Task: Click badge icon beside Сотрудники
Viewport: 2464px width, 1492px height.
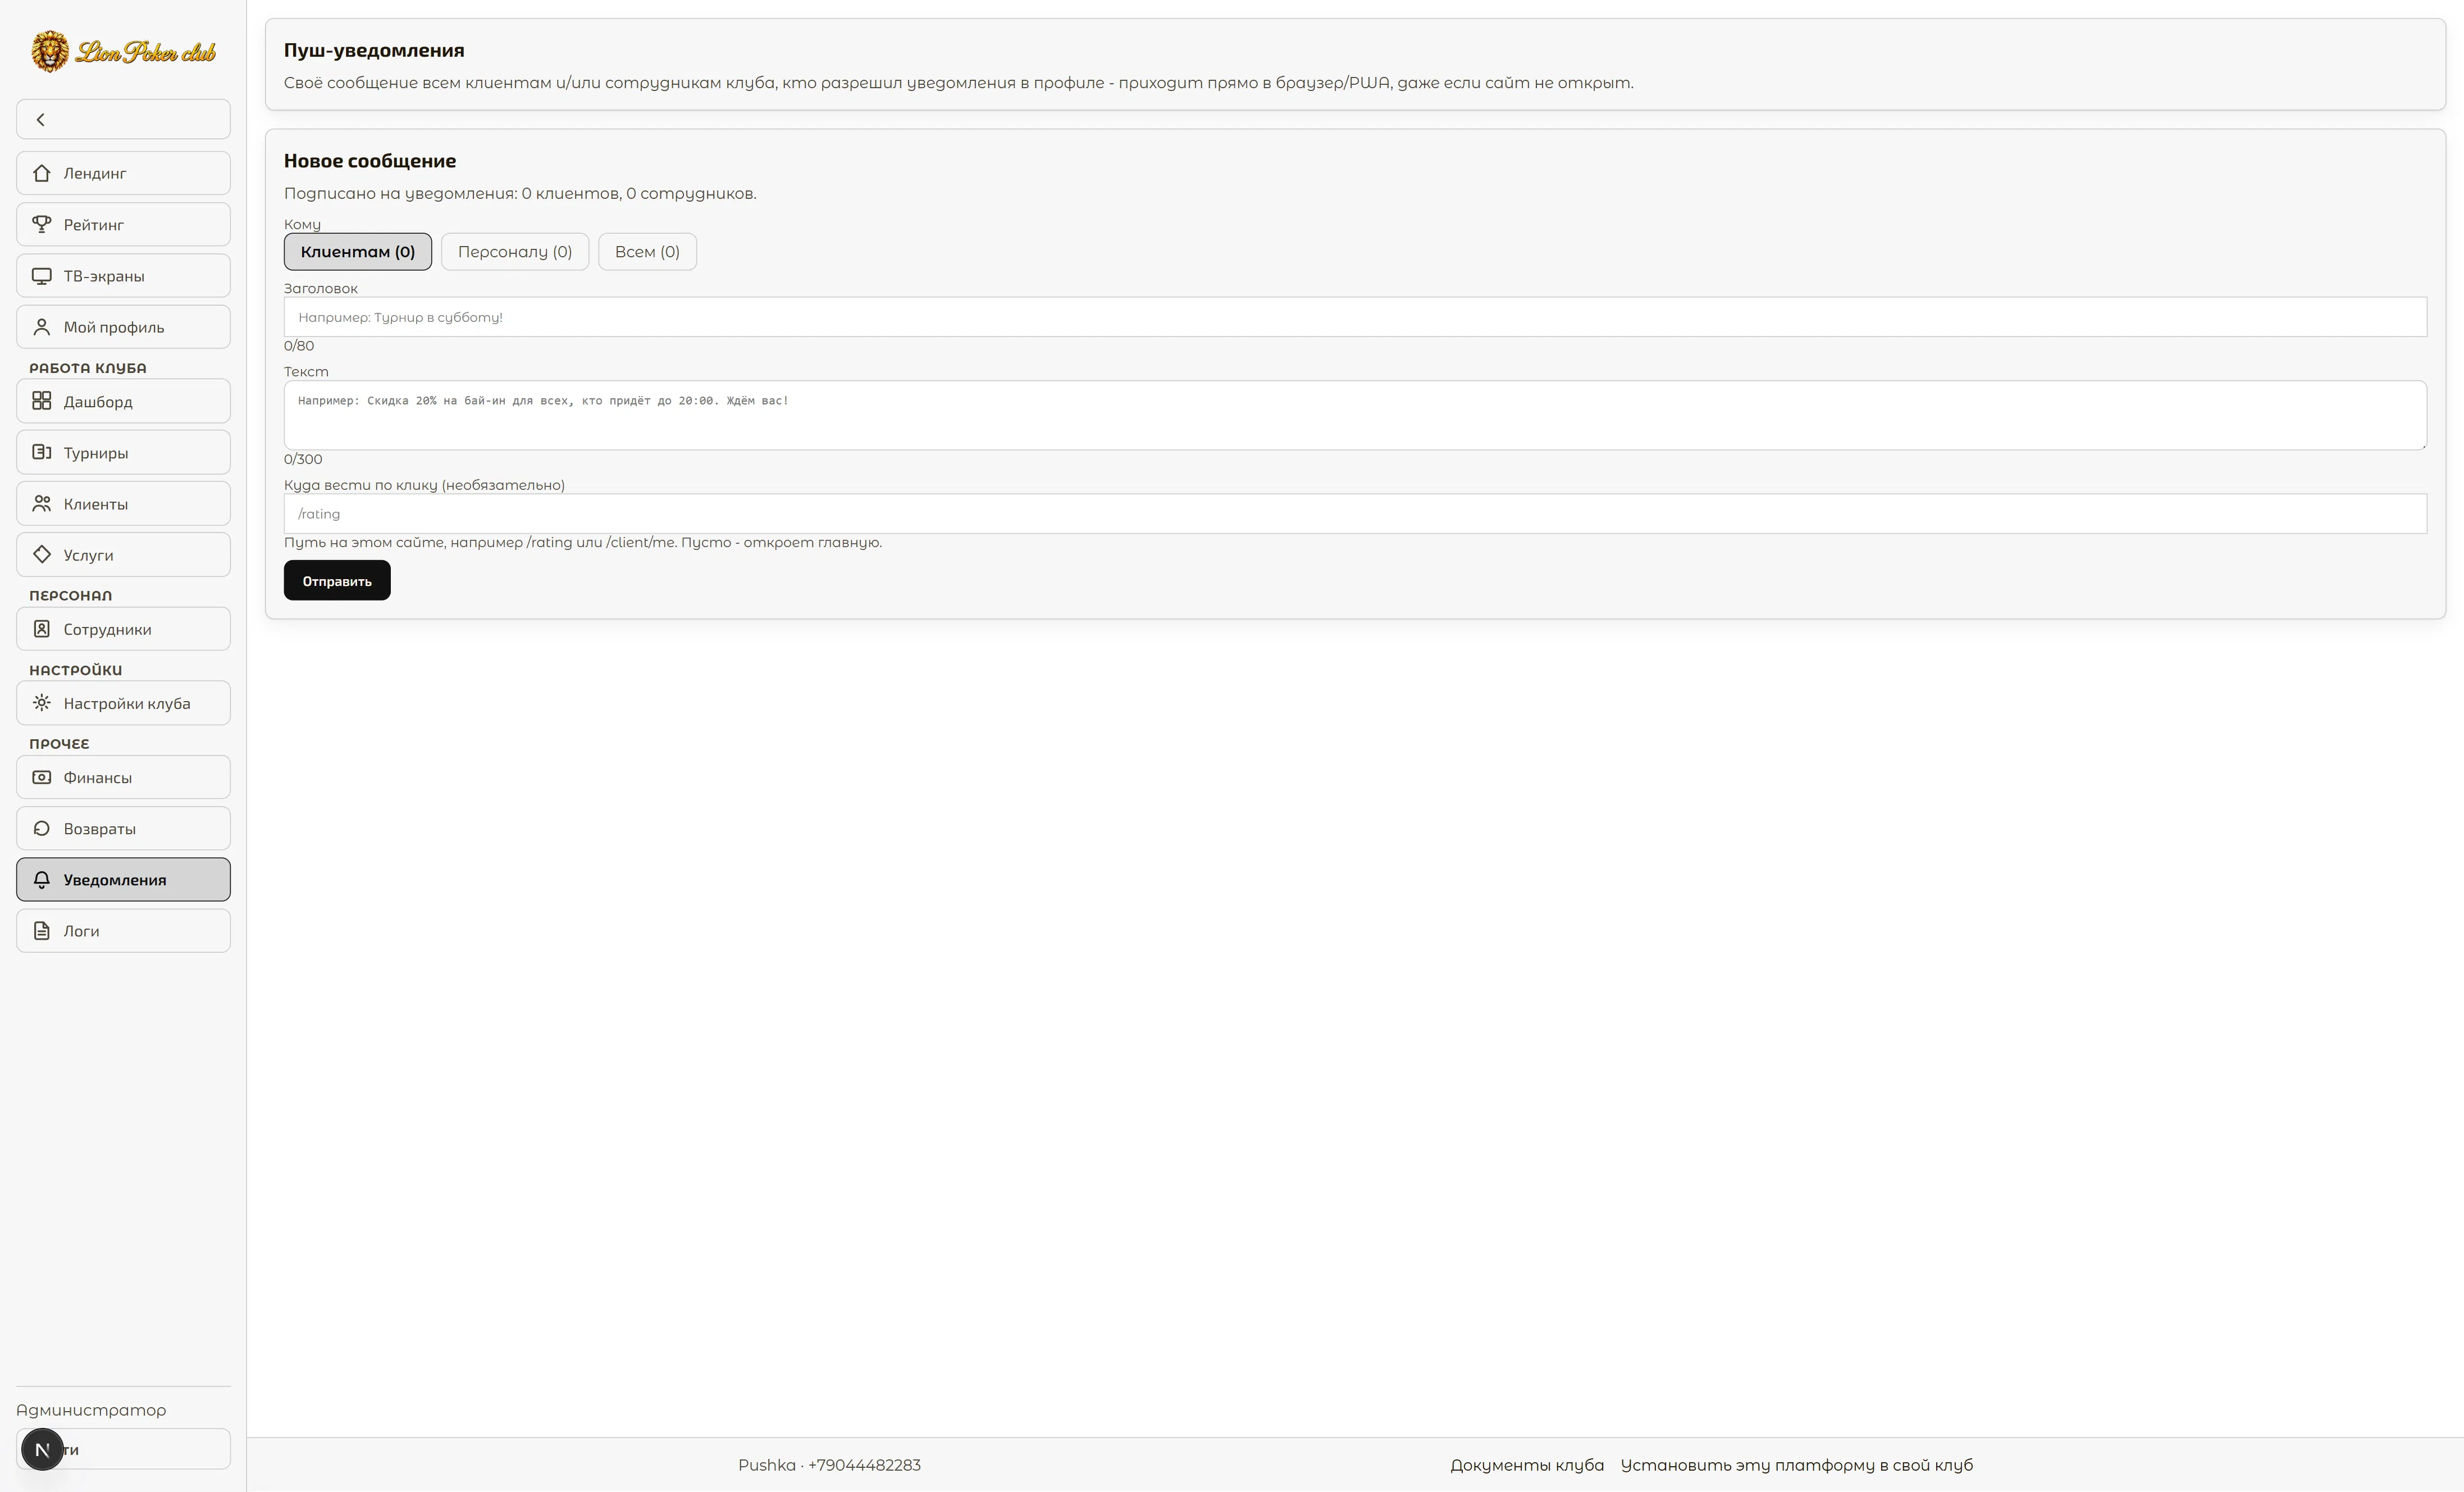Action: [41, 629]
